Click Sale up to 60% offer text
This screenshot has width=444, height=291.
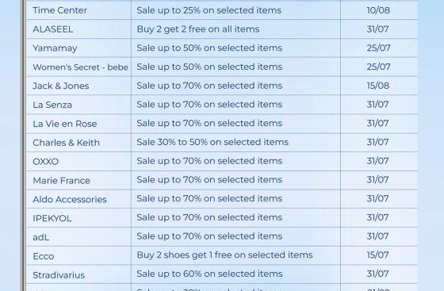209,274
